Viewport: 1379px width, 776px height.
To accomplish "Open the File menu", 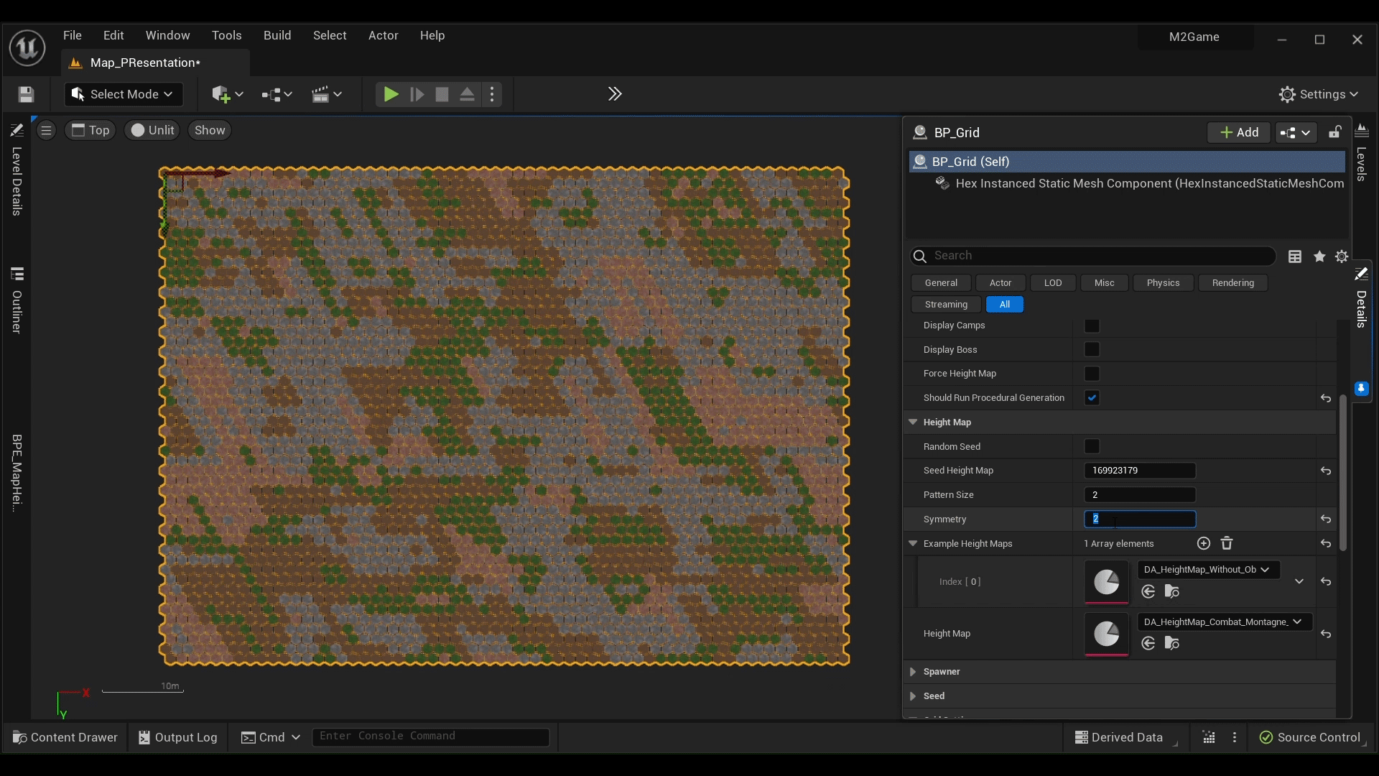I will 73,35.
